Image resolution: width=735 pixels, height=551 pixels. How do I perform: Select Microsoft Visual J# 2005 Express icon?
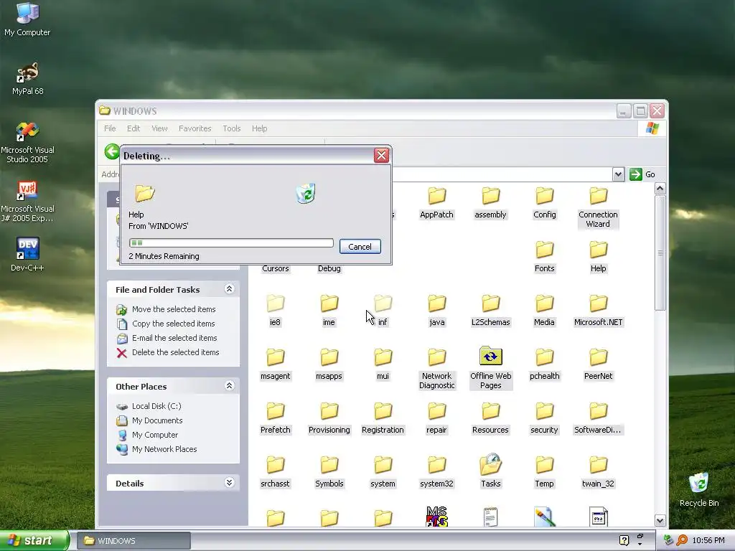click(27, 202)
